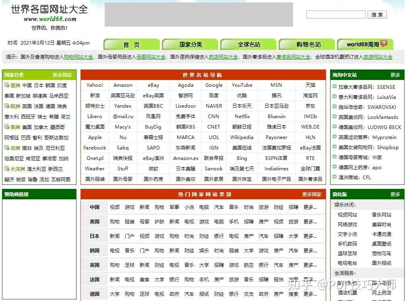
Task: Open the 首页 tab
Action: coord(132,44)
